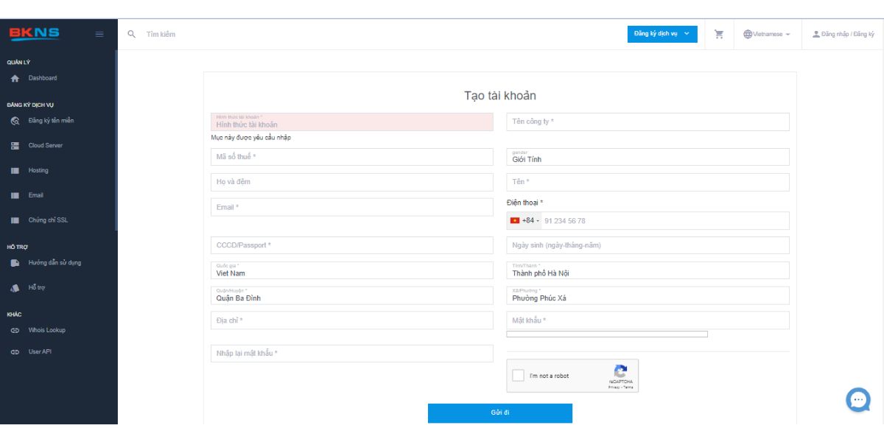
Task: Open the +84 country code selector
Action: click(524, 221)
